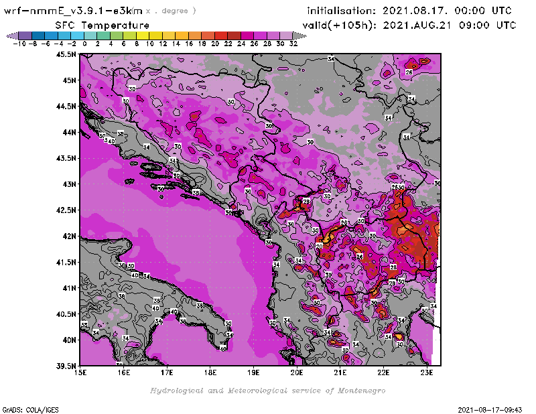
Task: Click the colorbar swatch between -10 and -8
Action: pos(25,36)
